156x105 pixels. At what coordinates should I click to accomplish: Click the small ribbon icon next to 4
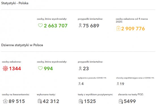pos(79,84)
